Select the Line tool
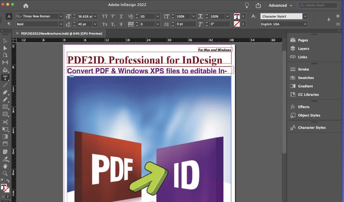 (5, 85)
